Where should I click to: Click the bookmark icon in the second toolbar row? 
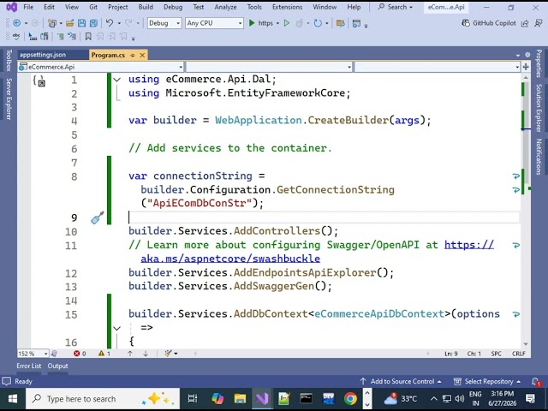click(x=88, y=36)
